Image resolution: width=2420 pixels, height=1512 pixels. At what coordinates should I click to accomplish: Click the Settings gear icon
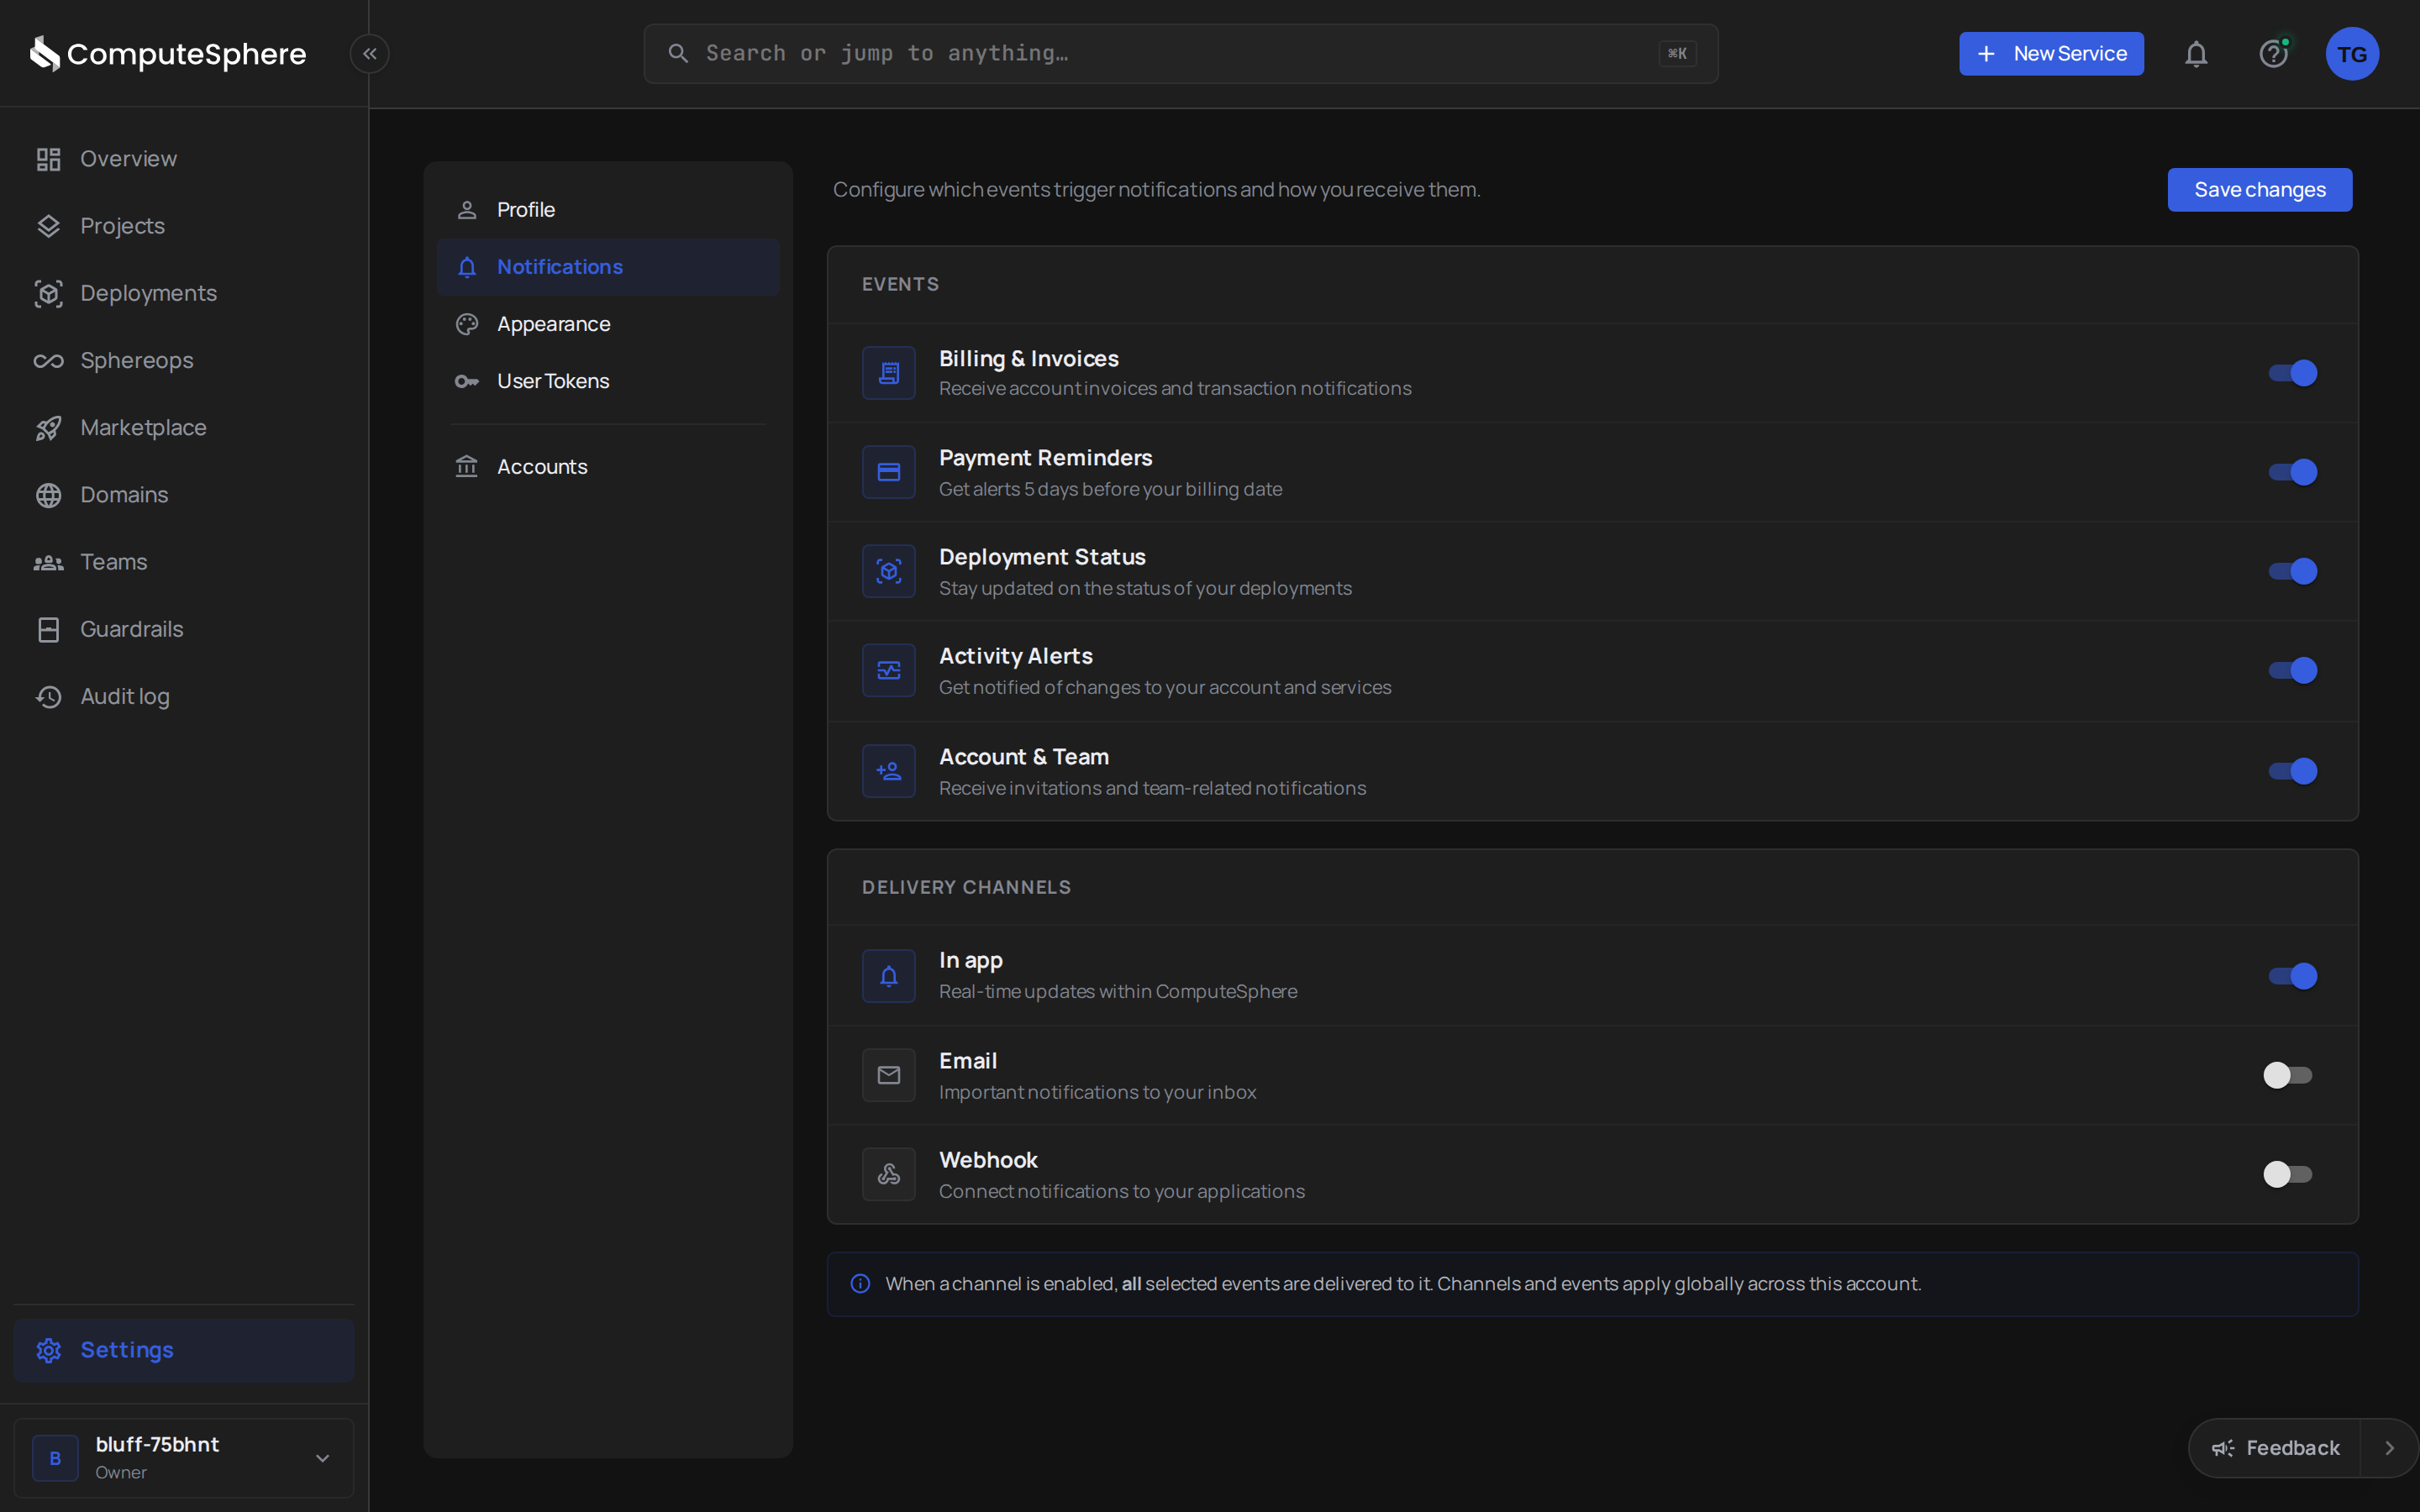coord(48,1350)
